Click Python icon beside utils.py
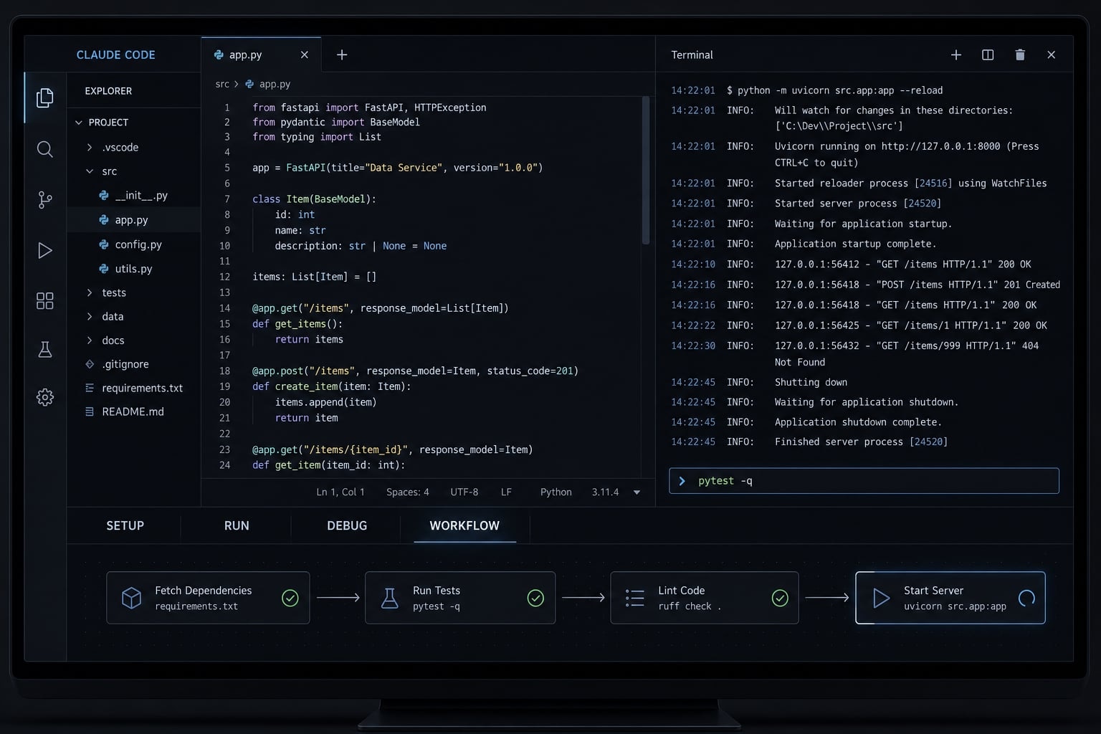The image size is (1101, 734). [x=104, y=269]
